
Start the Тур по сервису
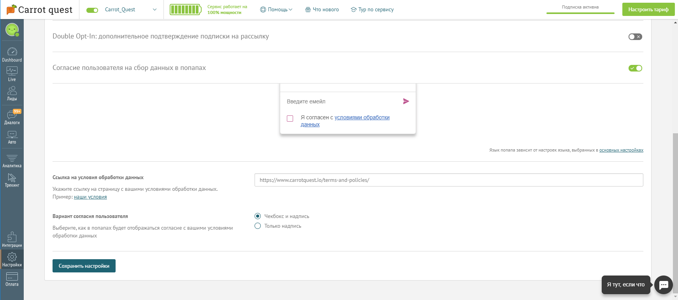(372, 10)
